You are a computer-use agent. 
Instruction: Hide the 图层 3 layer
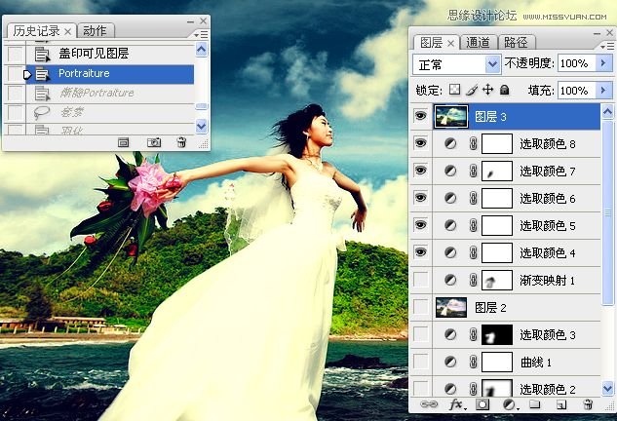click(x=421, y=116)
